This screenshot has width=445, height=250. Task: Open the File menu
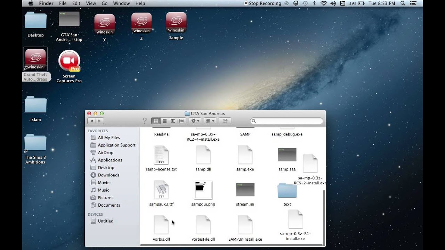(63, 3)
